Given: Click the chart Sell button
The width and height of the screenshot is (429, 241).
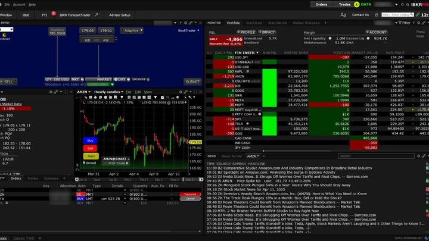Looking at the screenshot, I should (90, 148).
